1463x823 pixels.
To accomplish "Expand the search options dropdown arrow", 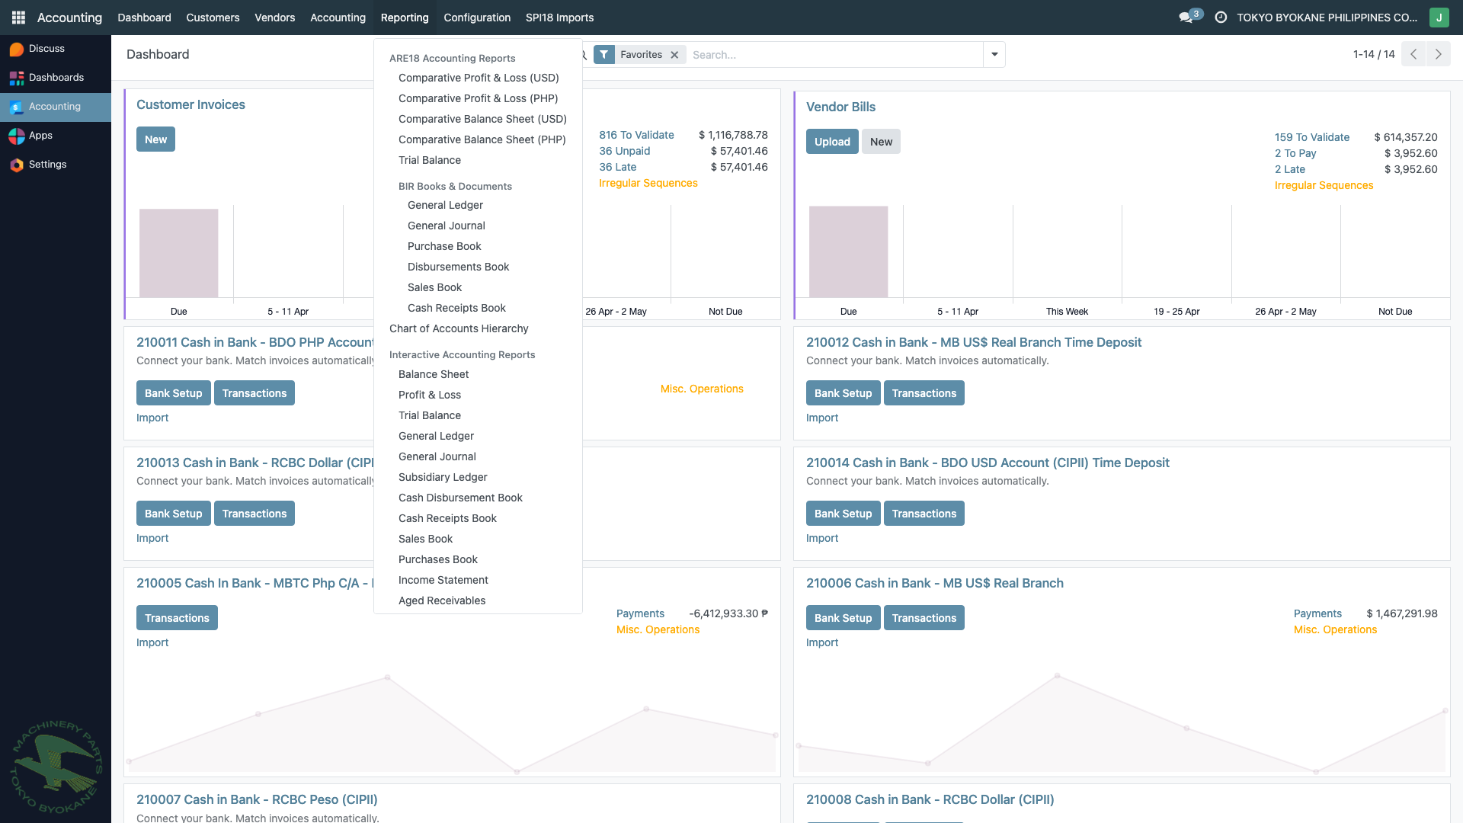I will point(994,55).
